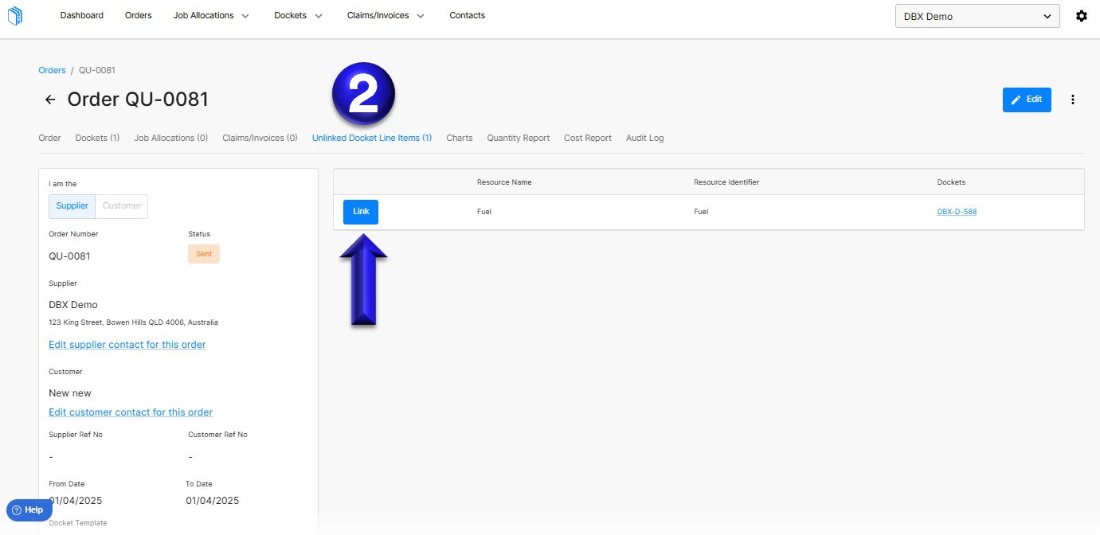
Task: Open the Help widget
Action: click(x=29, y=510)
